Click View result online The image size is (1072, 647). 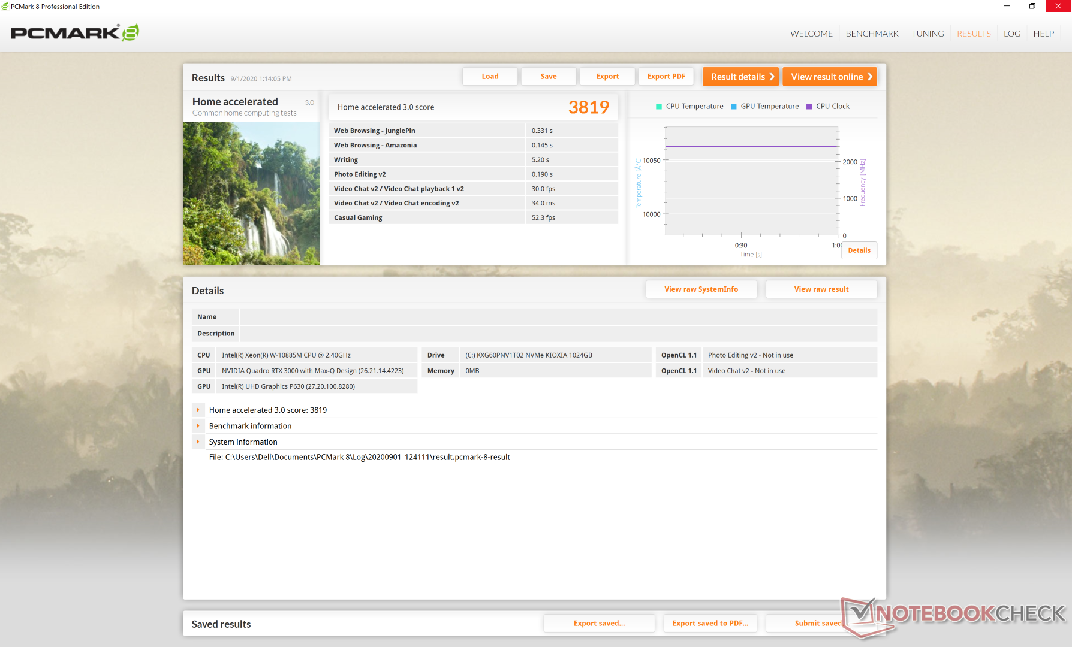pos(830,77)
